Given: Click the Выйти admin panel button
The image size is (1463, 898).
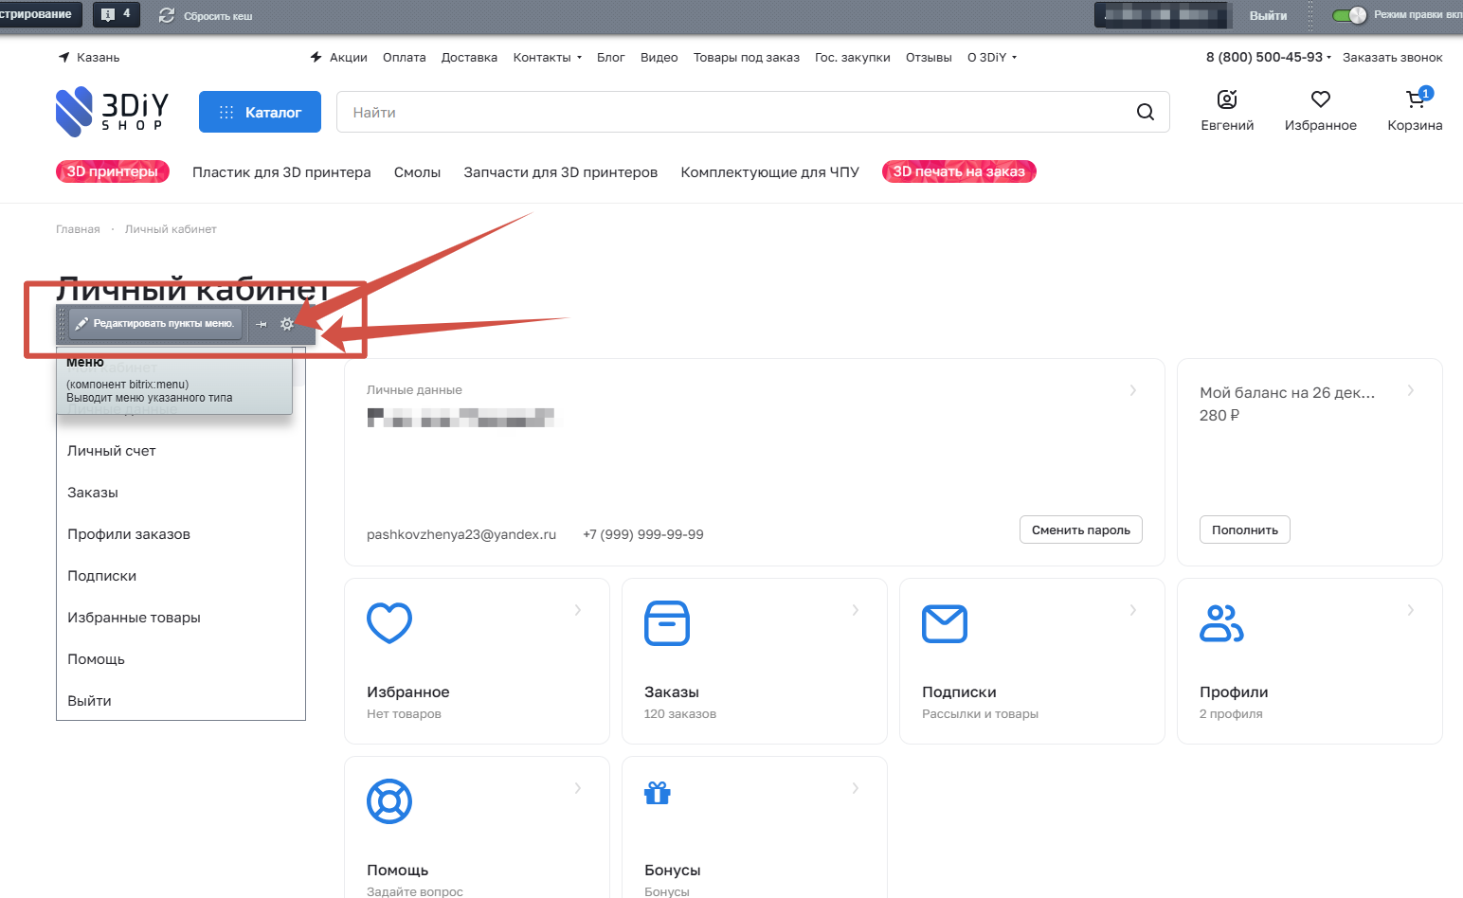Looking at the screenshot, I should [1268, 15].
